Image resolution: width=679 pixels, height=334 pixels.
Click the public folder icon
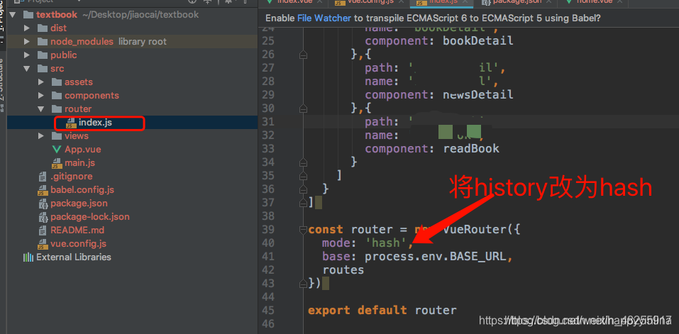[x=43, y=55]
